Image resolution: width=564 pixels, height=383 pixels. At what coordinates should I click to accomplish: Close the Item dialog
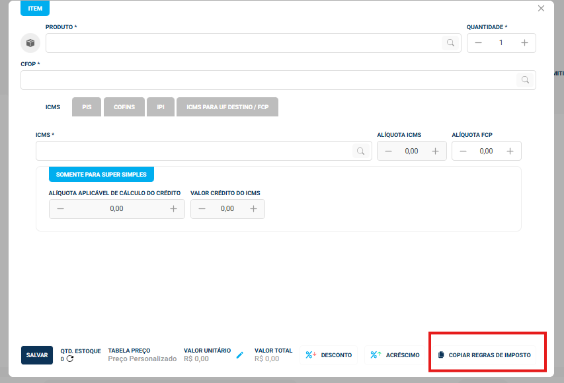click(x=541, y=9)
